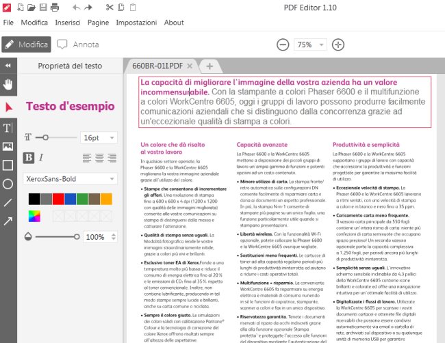Pick the black color swatch
This screenshot has height=343, width=445.
34,199
